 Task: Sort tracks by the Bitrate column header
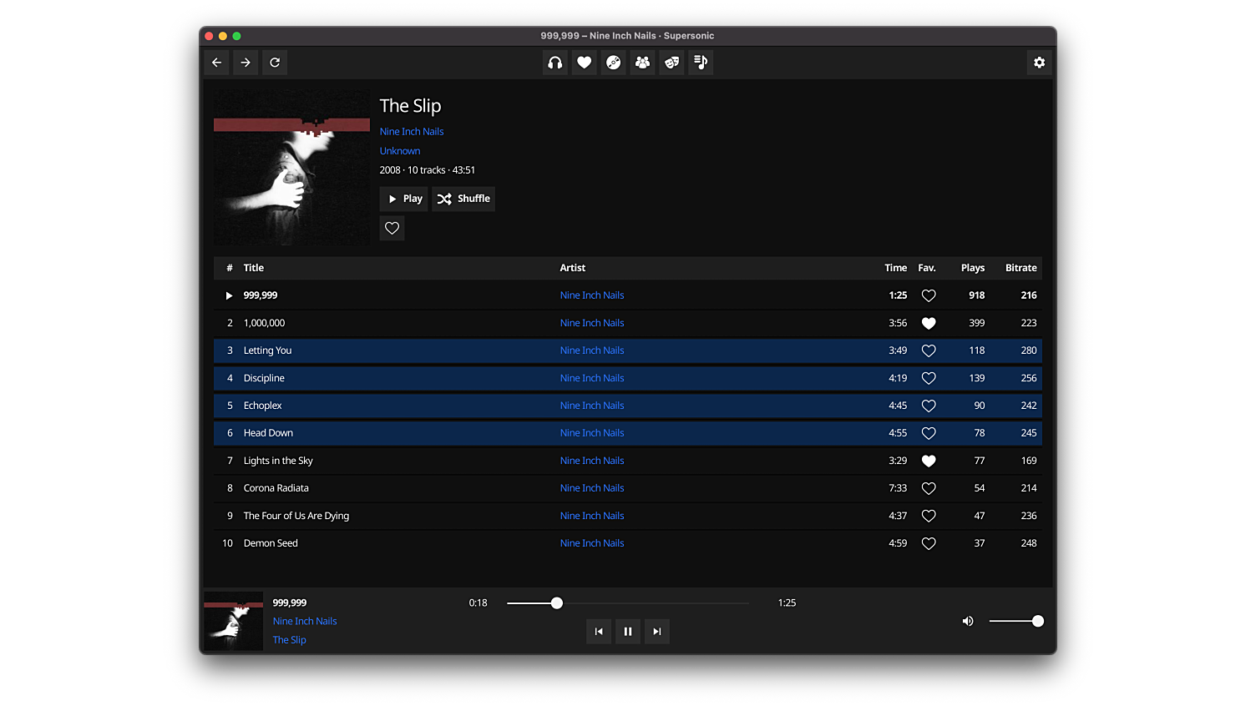(x=1020, y=268)
